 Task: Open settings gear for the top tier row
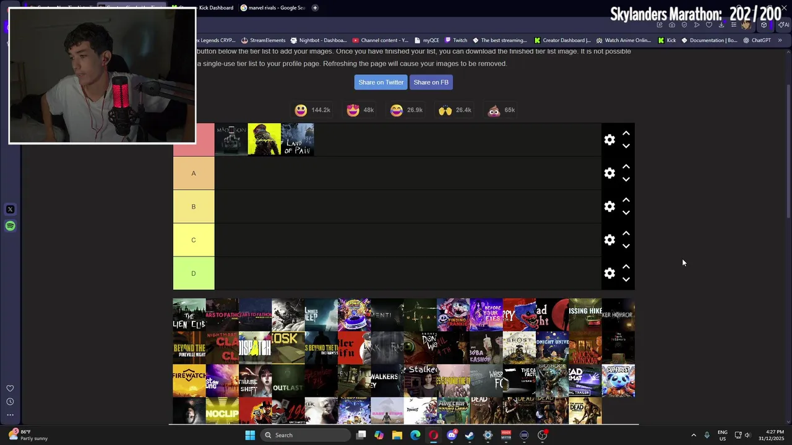[x=609, y=140]
